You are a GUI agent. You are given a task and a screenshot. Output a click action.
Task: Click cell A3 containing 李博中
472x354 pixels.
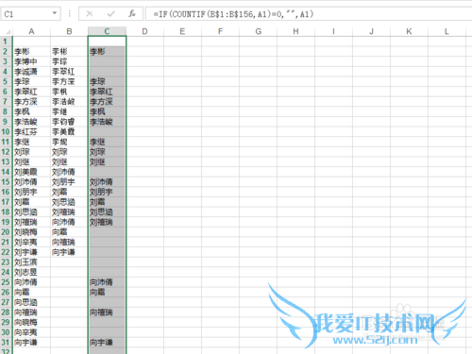(x=31, y=61)
